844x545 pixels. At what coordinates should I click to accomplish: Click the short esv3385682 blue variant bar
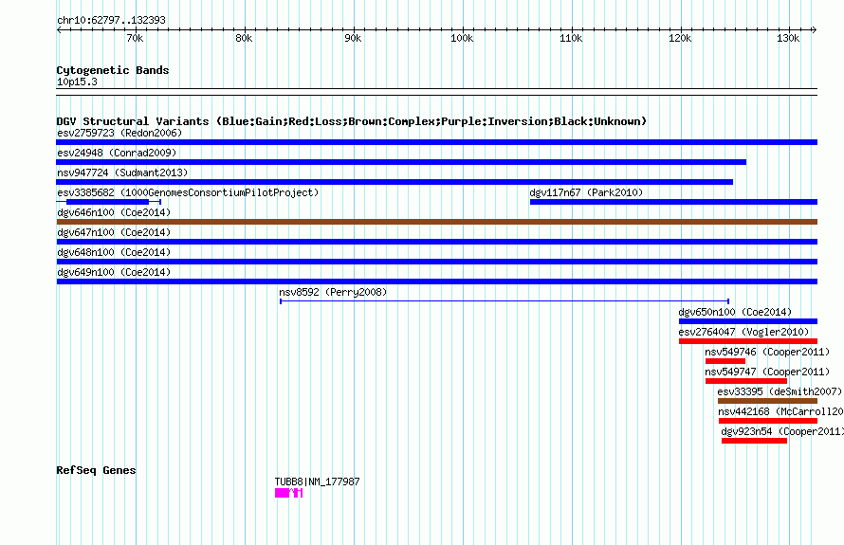point(108,202)
